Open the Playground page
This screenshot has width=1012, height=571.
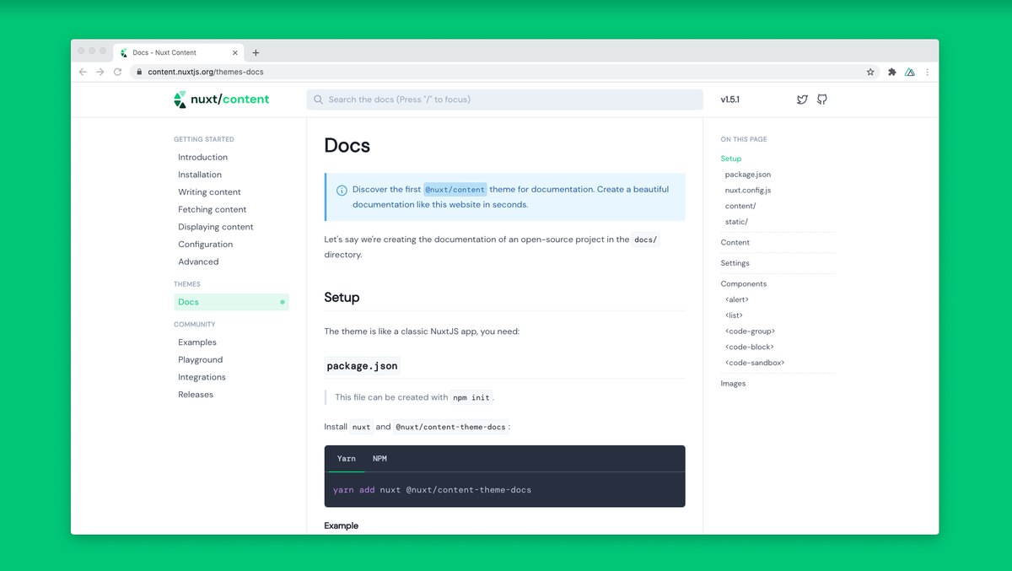click(201, 359)
